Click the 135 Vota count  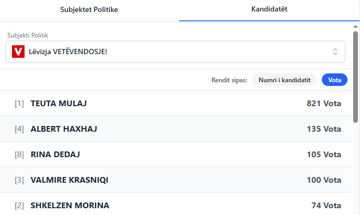click(x=323, y=129)
